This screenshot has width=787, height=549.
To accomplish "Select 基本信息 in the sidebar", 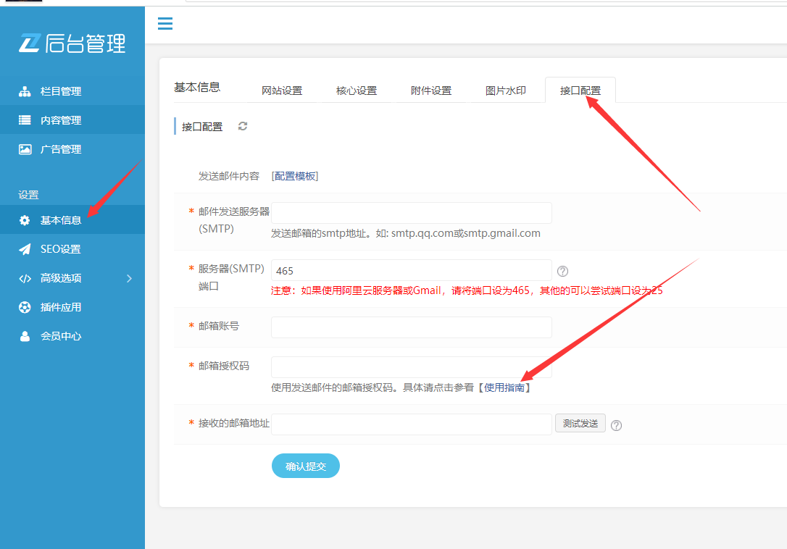I will click(72, 219).
